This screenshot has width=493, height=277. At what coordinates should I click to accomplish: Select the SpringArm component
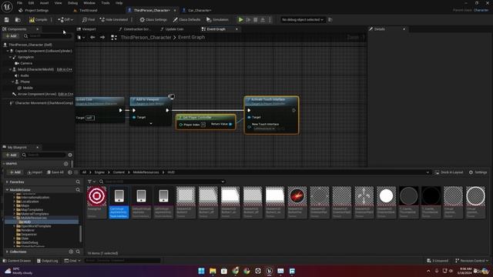tap(25, 57)
